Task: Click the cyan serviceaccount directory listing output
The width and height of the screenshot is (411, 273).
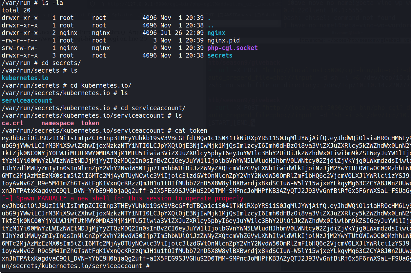Action: (27, 101)
